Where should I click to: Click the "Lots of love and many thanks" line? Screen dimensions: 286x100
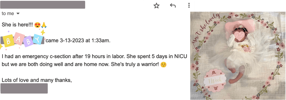[x=37, y=80]
